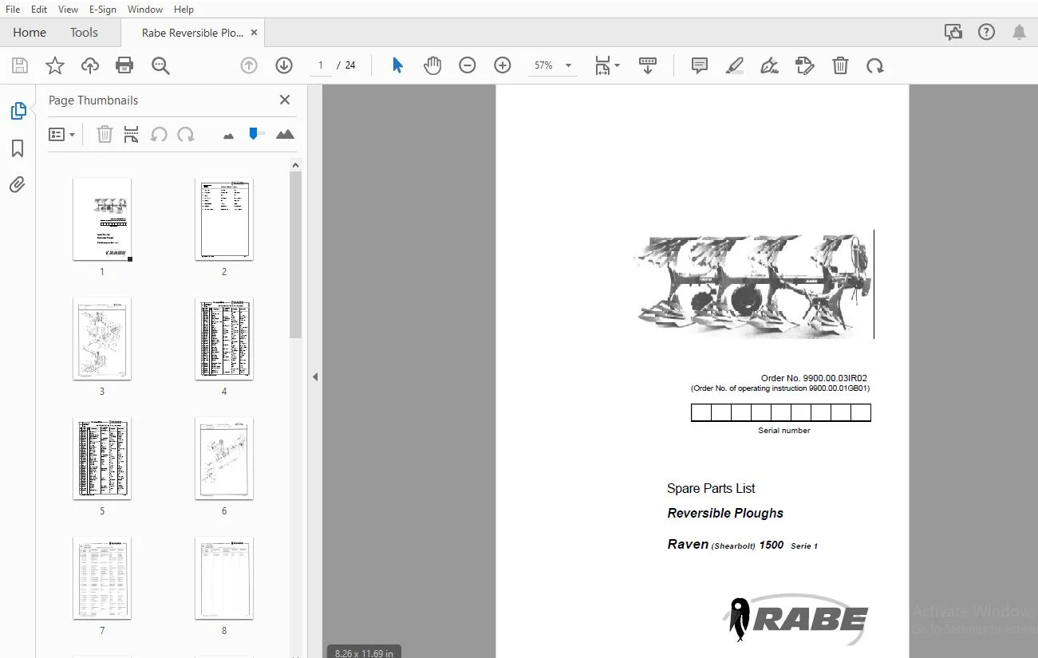
Task: Go to previous page arrow
Action: [249, 65]
